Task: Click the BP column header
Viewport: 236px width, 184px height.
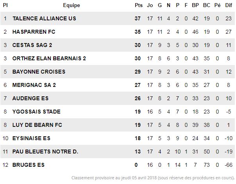Action: (195, 5)
